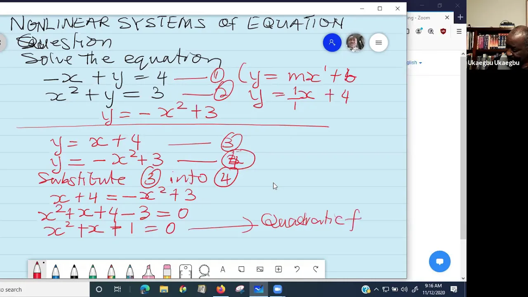This screenshot has height=297, width=528.
Task: Click the taskbar search box
Action: pos(45,290)
